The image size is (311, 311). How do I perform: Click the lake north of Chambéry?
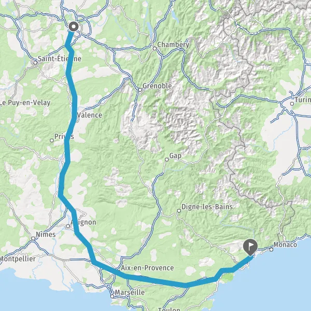tap(149, 28)
